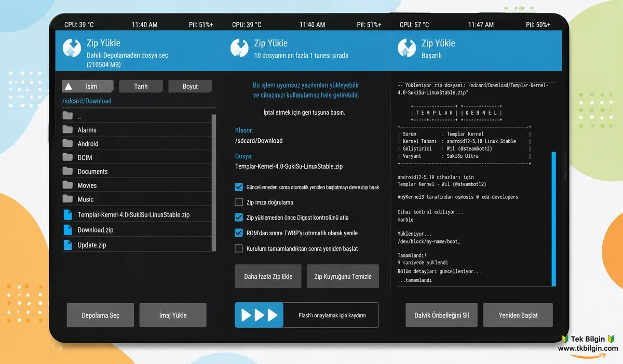Viewport: 623px width, 364px height.
Task: Click the 'Pil: 50%+' battery status
Action: pyautogui.click(x=538, y=24)
